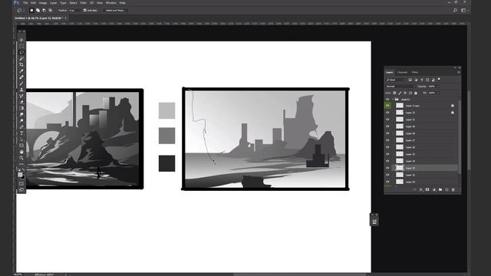Open the File menu
Viewport: 491px width, 276px height.
click(x=25, y=3)
